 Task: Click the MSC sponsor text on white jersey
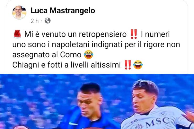(158, 122)
